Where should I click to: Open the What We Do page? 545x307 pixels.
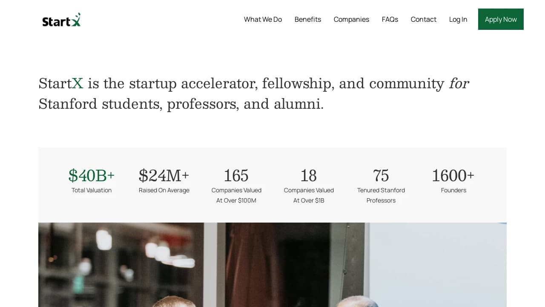[x=263, y=19]
